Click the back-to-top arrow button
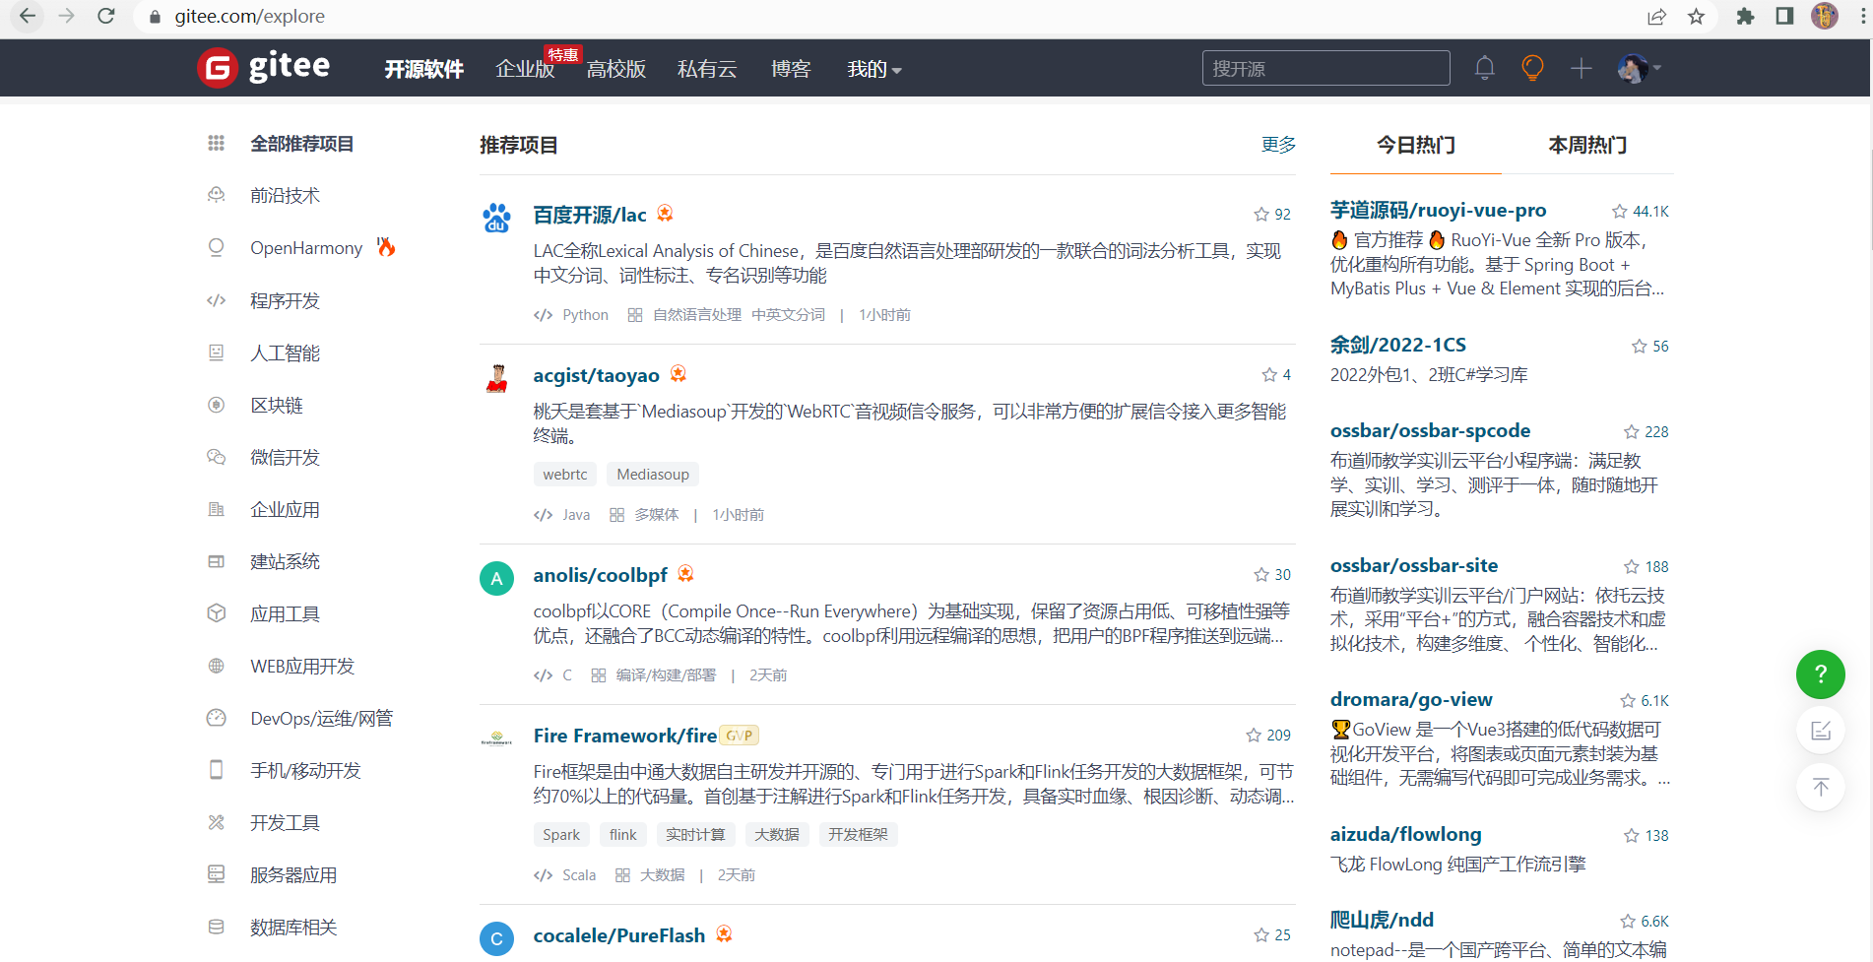Viewport: 1873px width, 962px height. 1820,787
